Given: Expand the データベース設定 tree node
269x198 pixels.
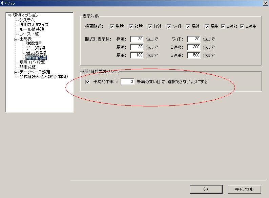Looking at the screenshot, I should pos(16,72).
